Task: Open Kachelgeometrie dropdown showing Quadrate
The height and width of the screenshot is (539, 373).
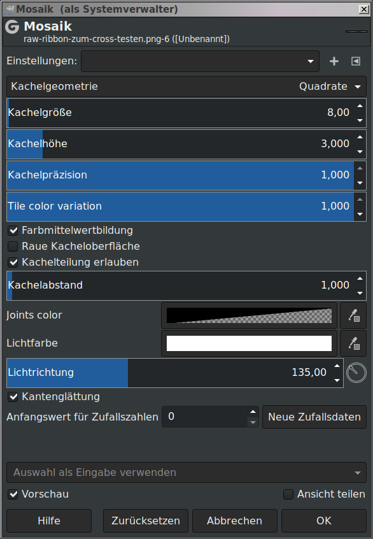Action: coord(186,86)
